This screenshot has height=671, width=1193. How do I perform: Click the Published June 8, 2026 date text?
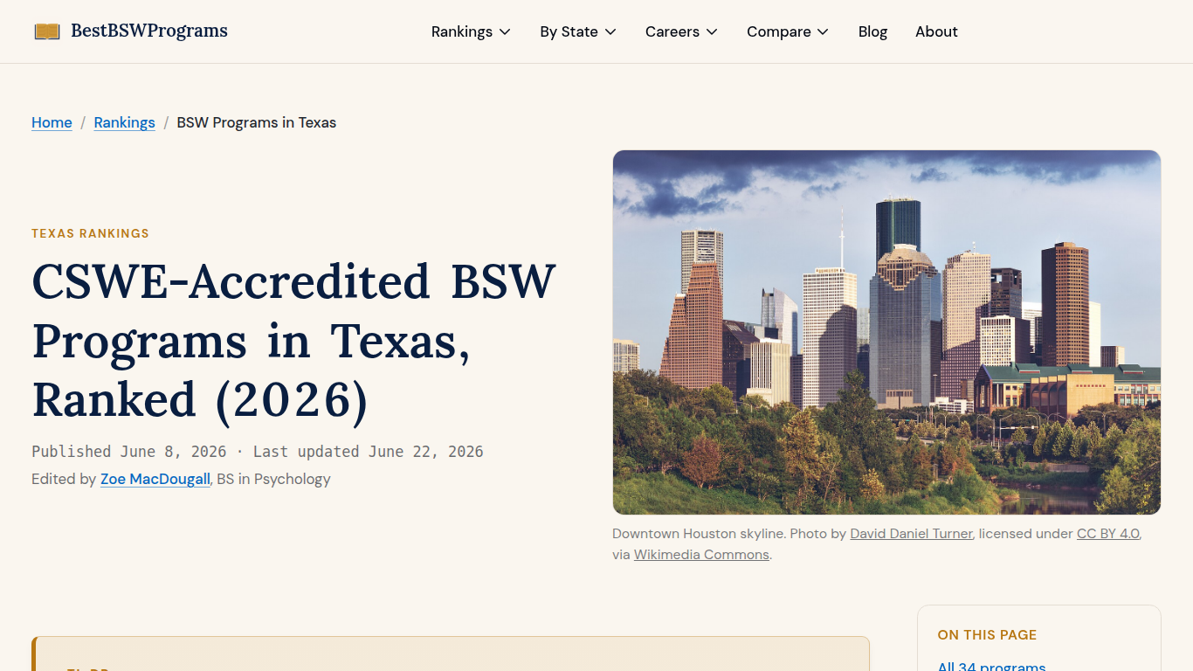coord(129,452)
